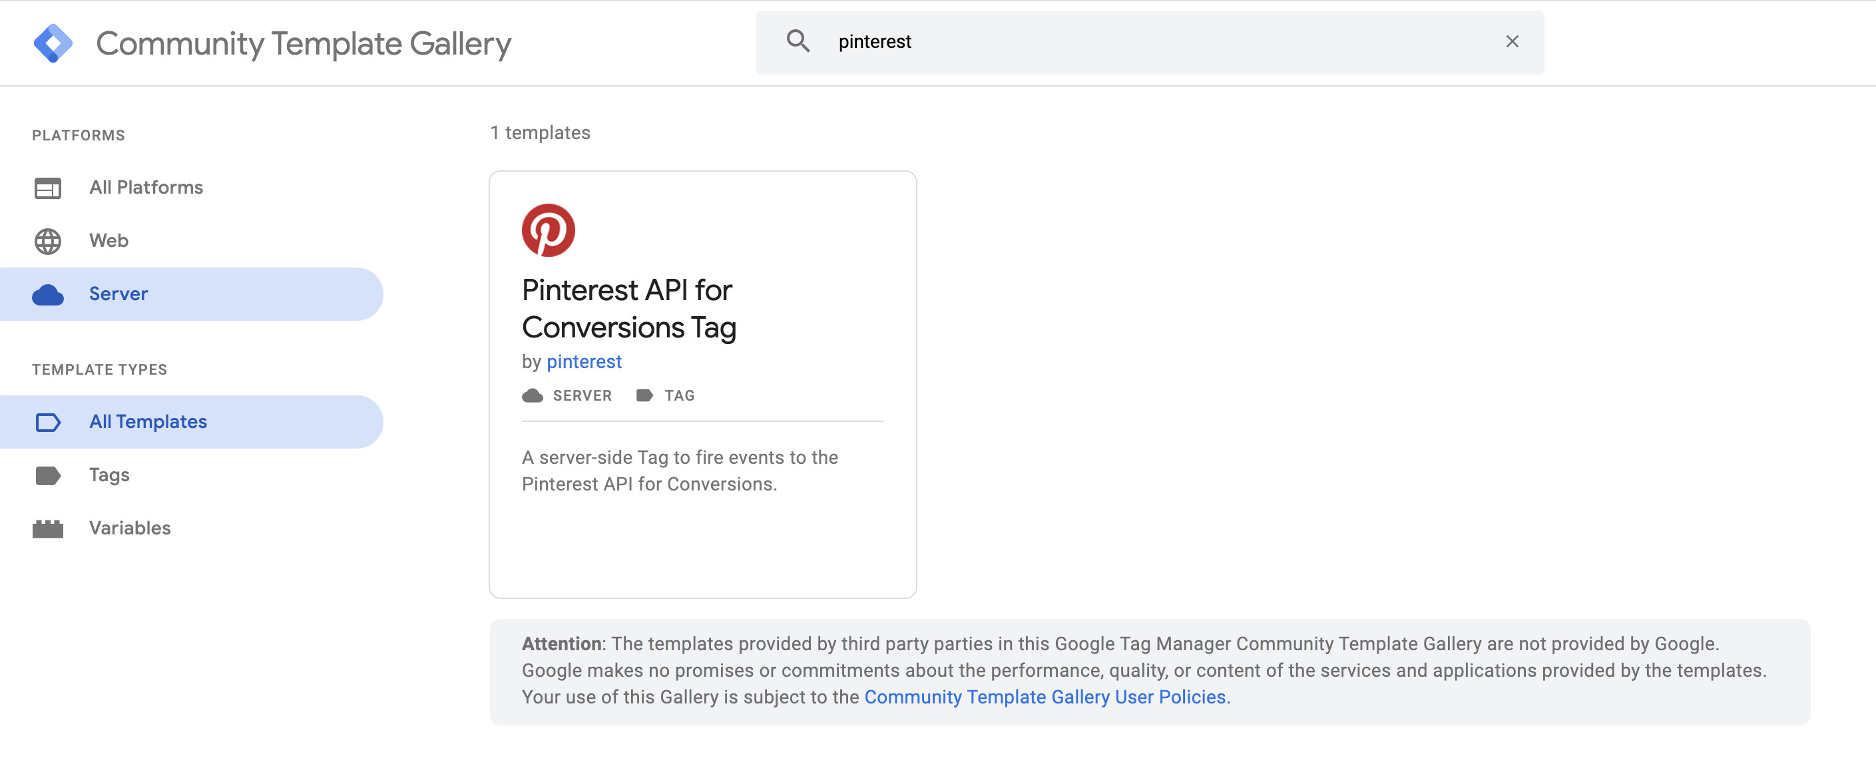Image resolution: width=1876 pixels, height=772 pixels.
Task: Click the cloud icon beside SERVER label
Action: pyautogui.click(x=533, y=395)
